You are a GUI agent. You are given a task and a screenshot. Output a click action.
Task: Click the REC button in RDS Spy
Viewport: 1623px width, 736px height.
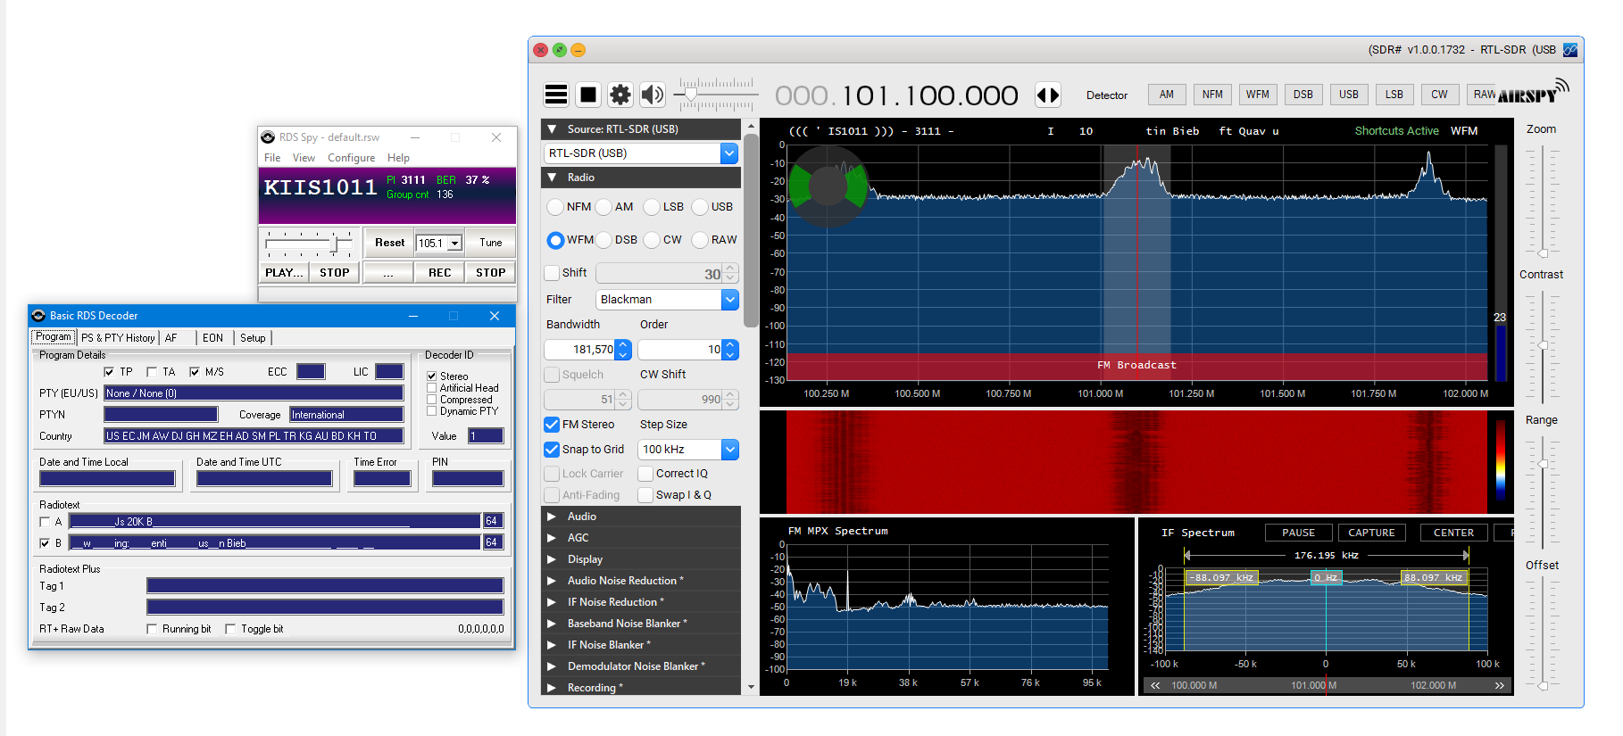(x=439, y=273)
